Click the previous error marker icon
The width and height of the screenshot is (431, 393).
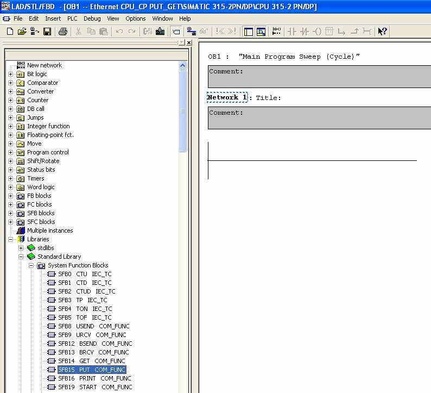220,32
